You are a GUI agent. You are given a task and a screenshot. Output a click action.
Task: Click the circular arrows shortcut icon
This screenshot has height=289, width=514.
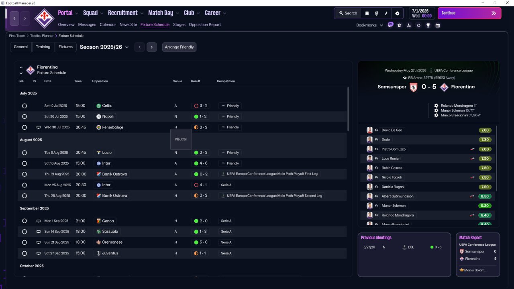coord(418,25)
